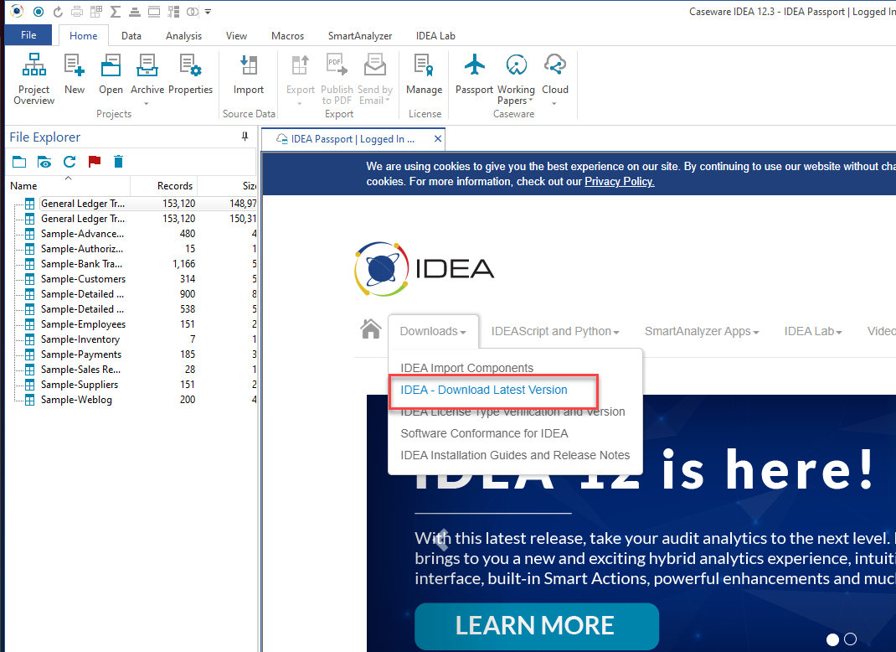The height and width of the screenshot is (652, 896).
Task: Open project Properties from the ribbon
Action: pyautogui.click(x=190, y=75)
